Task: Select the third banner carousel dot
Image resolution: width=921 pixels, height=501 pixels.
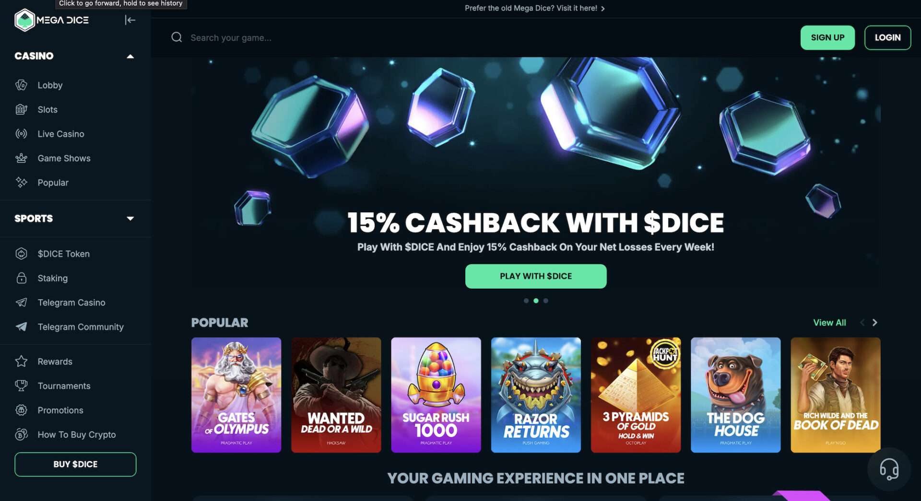Action: (x=545, y=301)
